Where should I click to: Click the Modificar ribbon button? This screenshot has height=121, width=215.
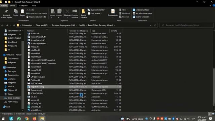tap(125, 13)
